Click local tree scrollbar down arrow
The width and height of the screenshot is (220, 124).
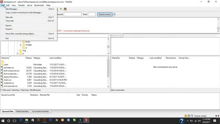(x=108, y=53)
